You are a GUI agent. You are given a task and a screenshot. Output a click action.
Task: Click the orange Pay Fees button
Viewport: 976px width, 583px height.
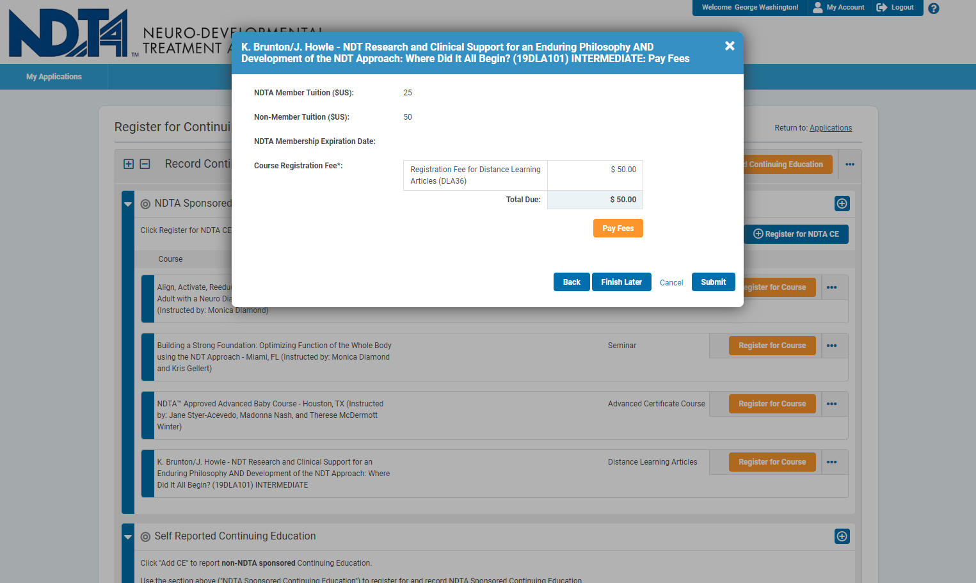pos(618,228)
